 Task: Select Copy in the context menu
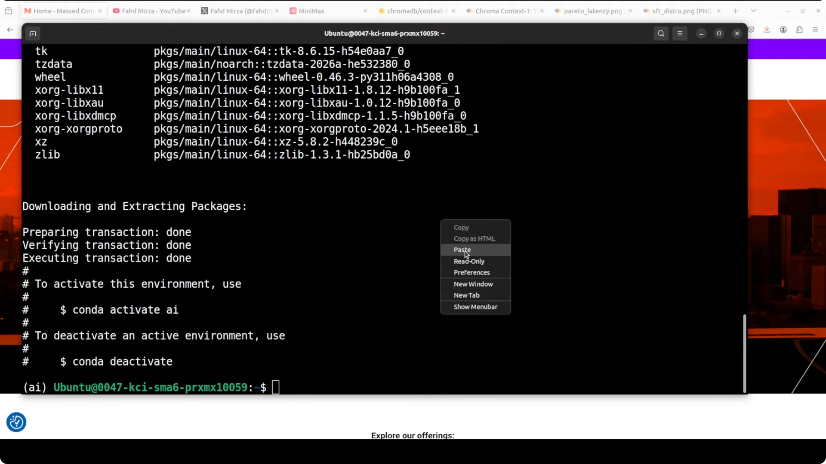(475, 227)
